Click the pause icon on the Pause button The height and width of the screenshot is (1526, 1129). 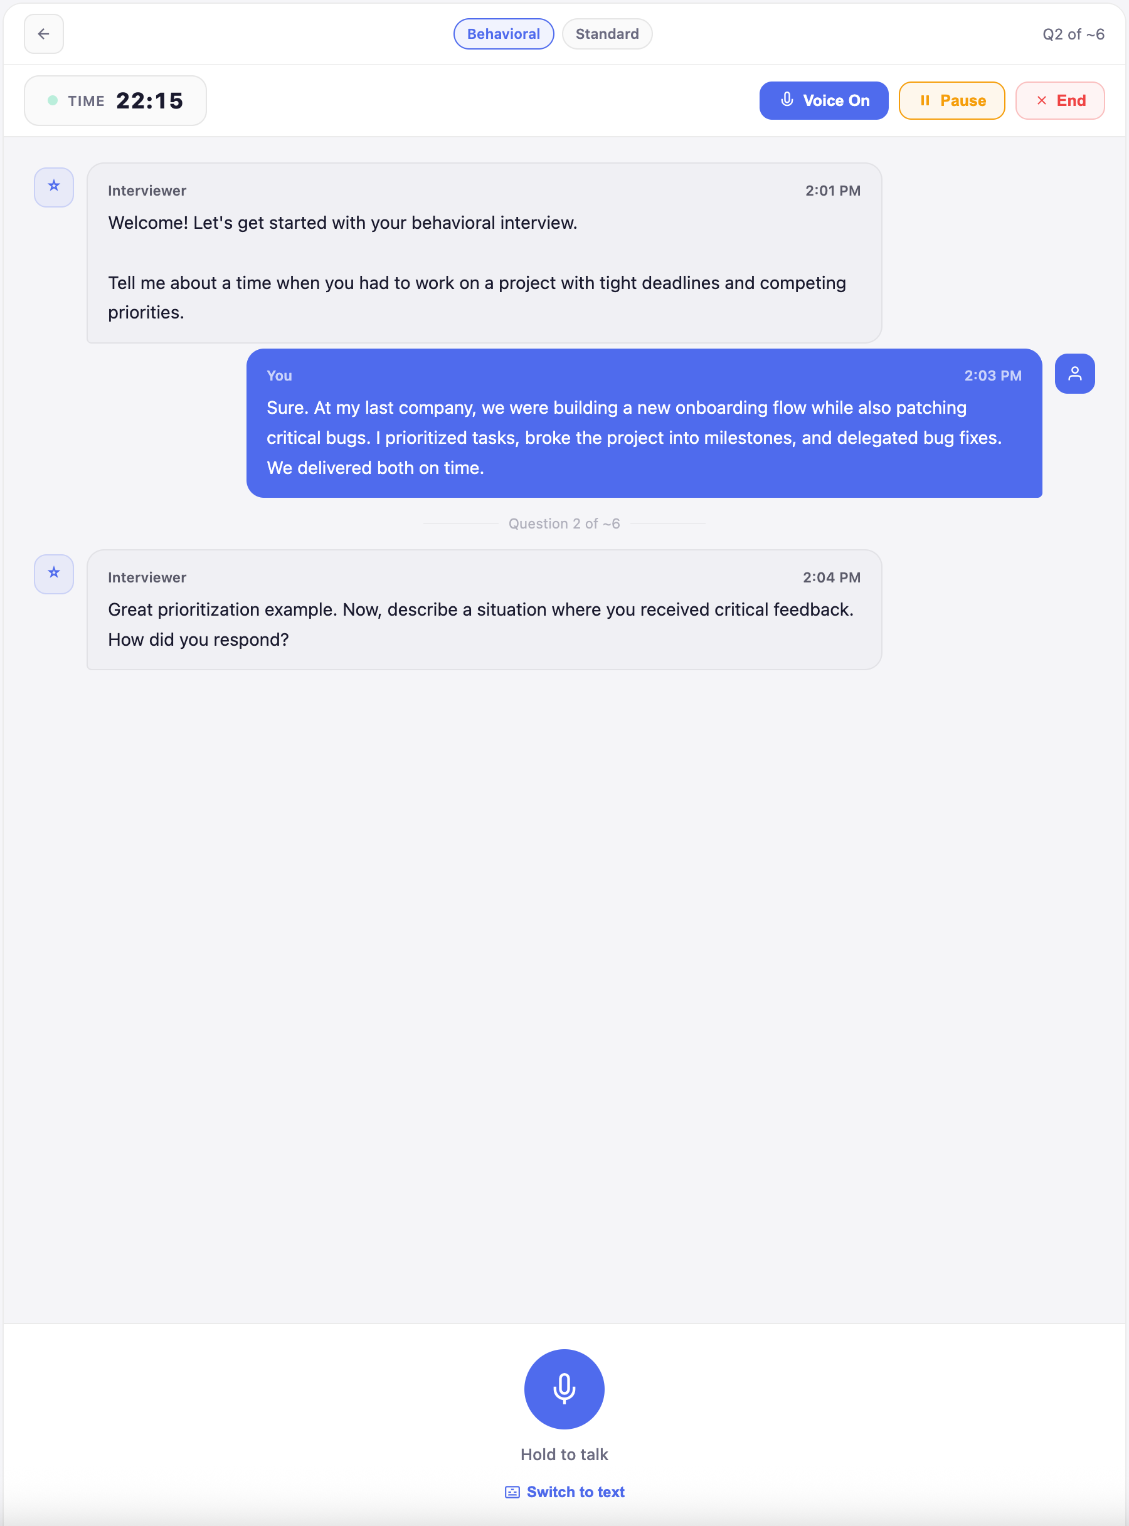[x=926, y=100]
